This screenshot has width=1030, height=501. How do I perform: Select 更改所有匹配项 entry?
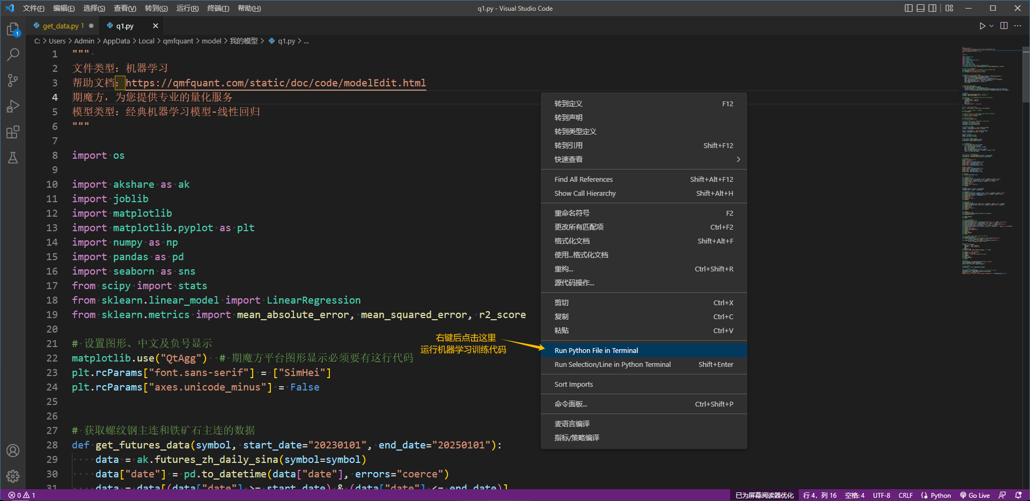point(644,227)
